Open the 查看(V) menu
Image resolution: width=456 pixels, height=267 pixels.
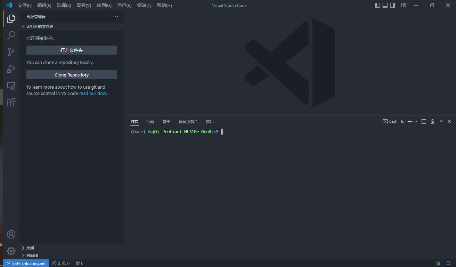click(x=84, y=5)
